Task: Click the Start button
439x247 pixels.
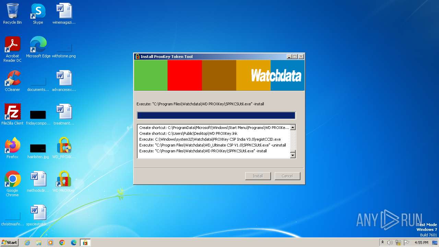Action: pos(10,243)
